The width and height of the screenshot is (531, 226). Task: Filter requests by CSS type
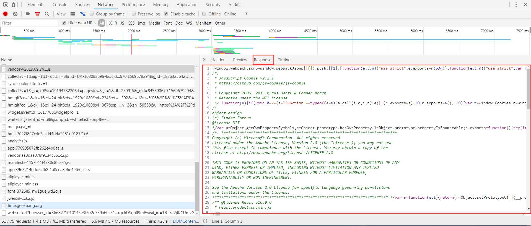[x=131, y=23]
